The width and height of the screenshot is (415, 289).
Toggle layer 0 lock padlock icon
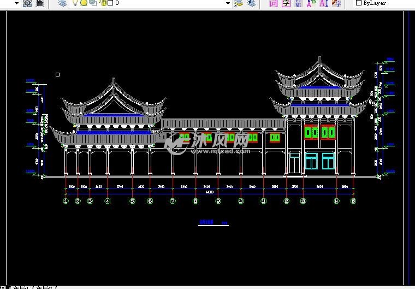102,3
